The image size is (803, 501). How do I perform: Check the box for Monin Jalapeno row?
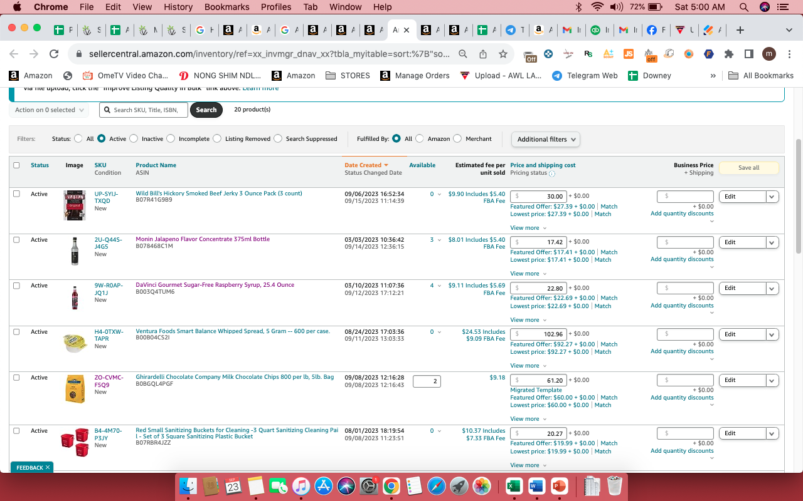[x=16, y=240]
